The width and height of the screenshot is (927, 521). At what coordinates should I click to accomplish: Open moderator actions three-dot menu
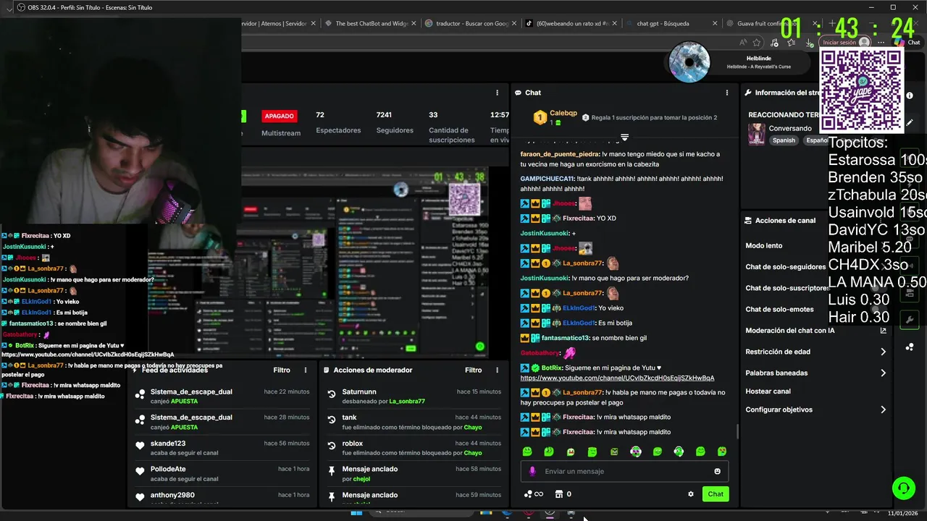click(497, 370)
